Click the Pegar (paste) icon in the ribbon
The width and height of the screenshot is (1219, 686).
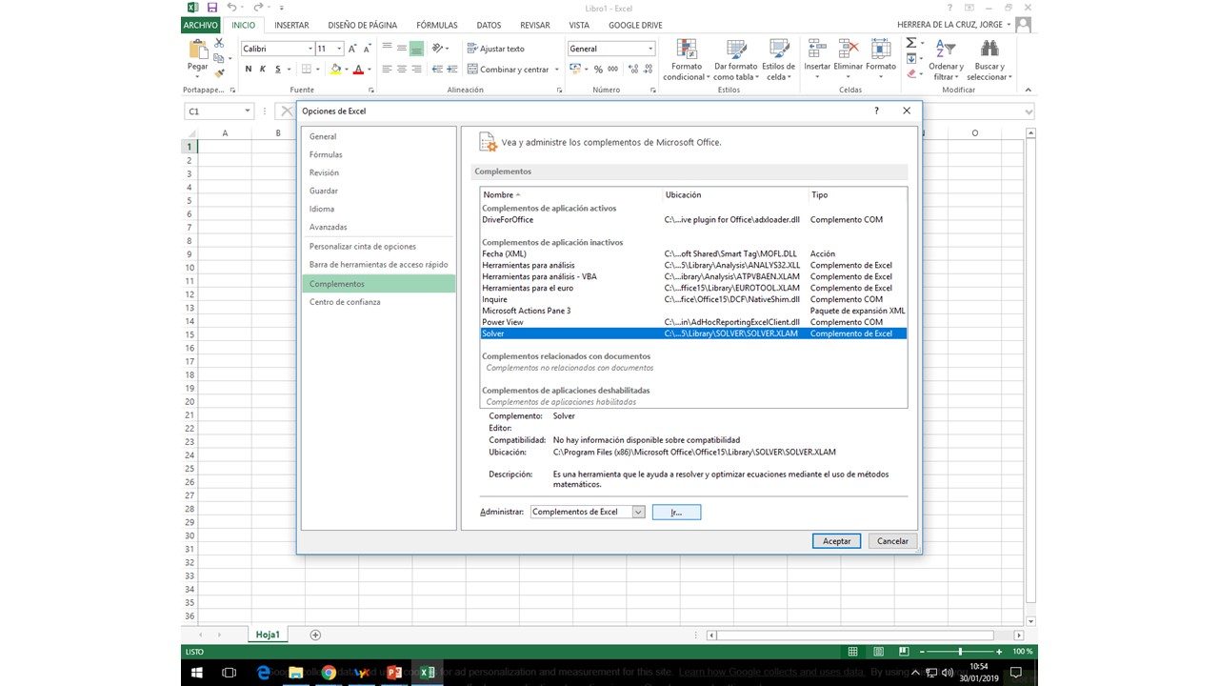tap(198, 50)
